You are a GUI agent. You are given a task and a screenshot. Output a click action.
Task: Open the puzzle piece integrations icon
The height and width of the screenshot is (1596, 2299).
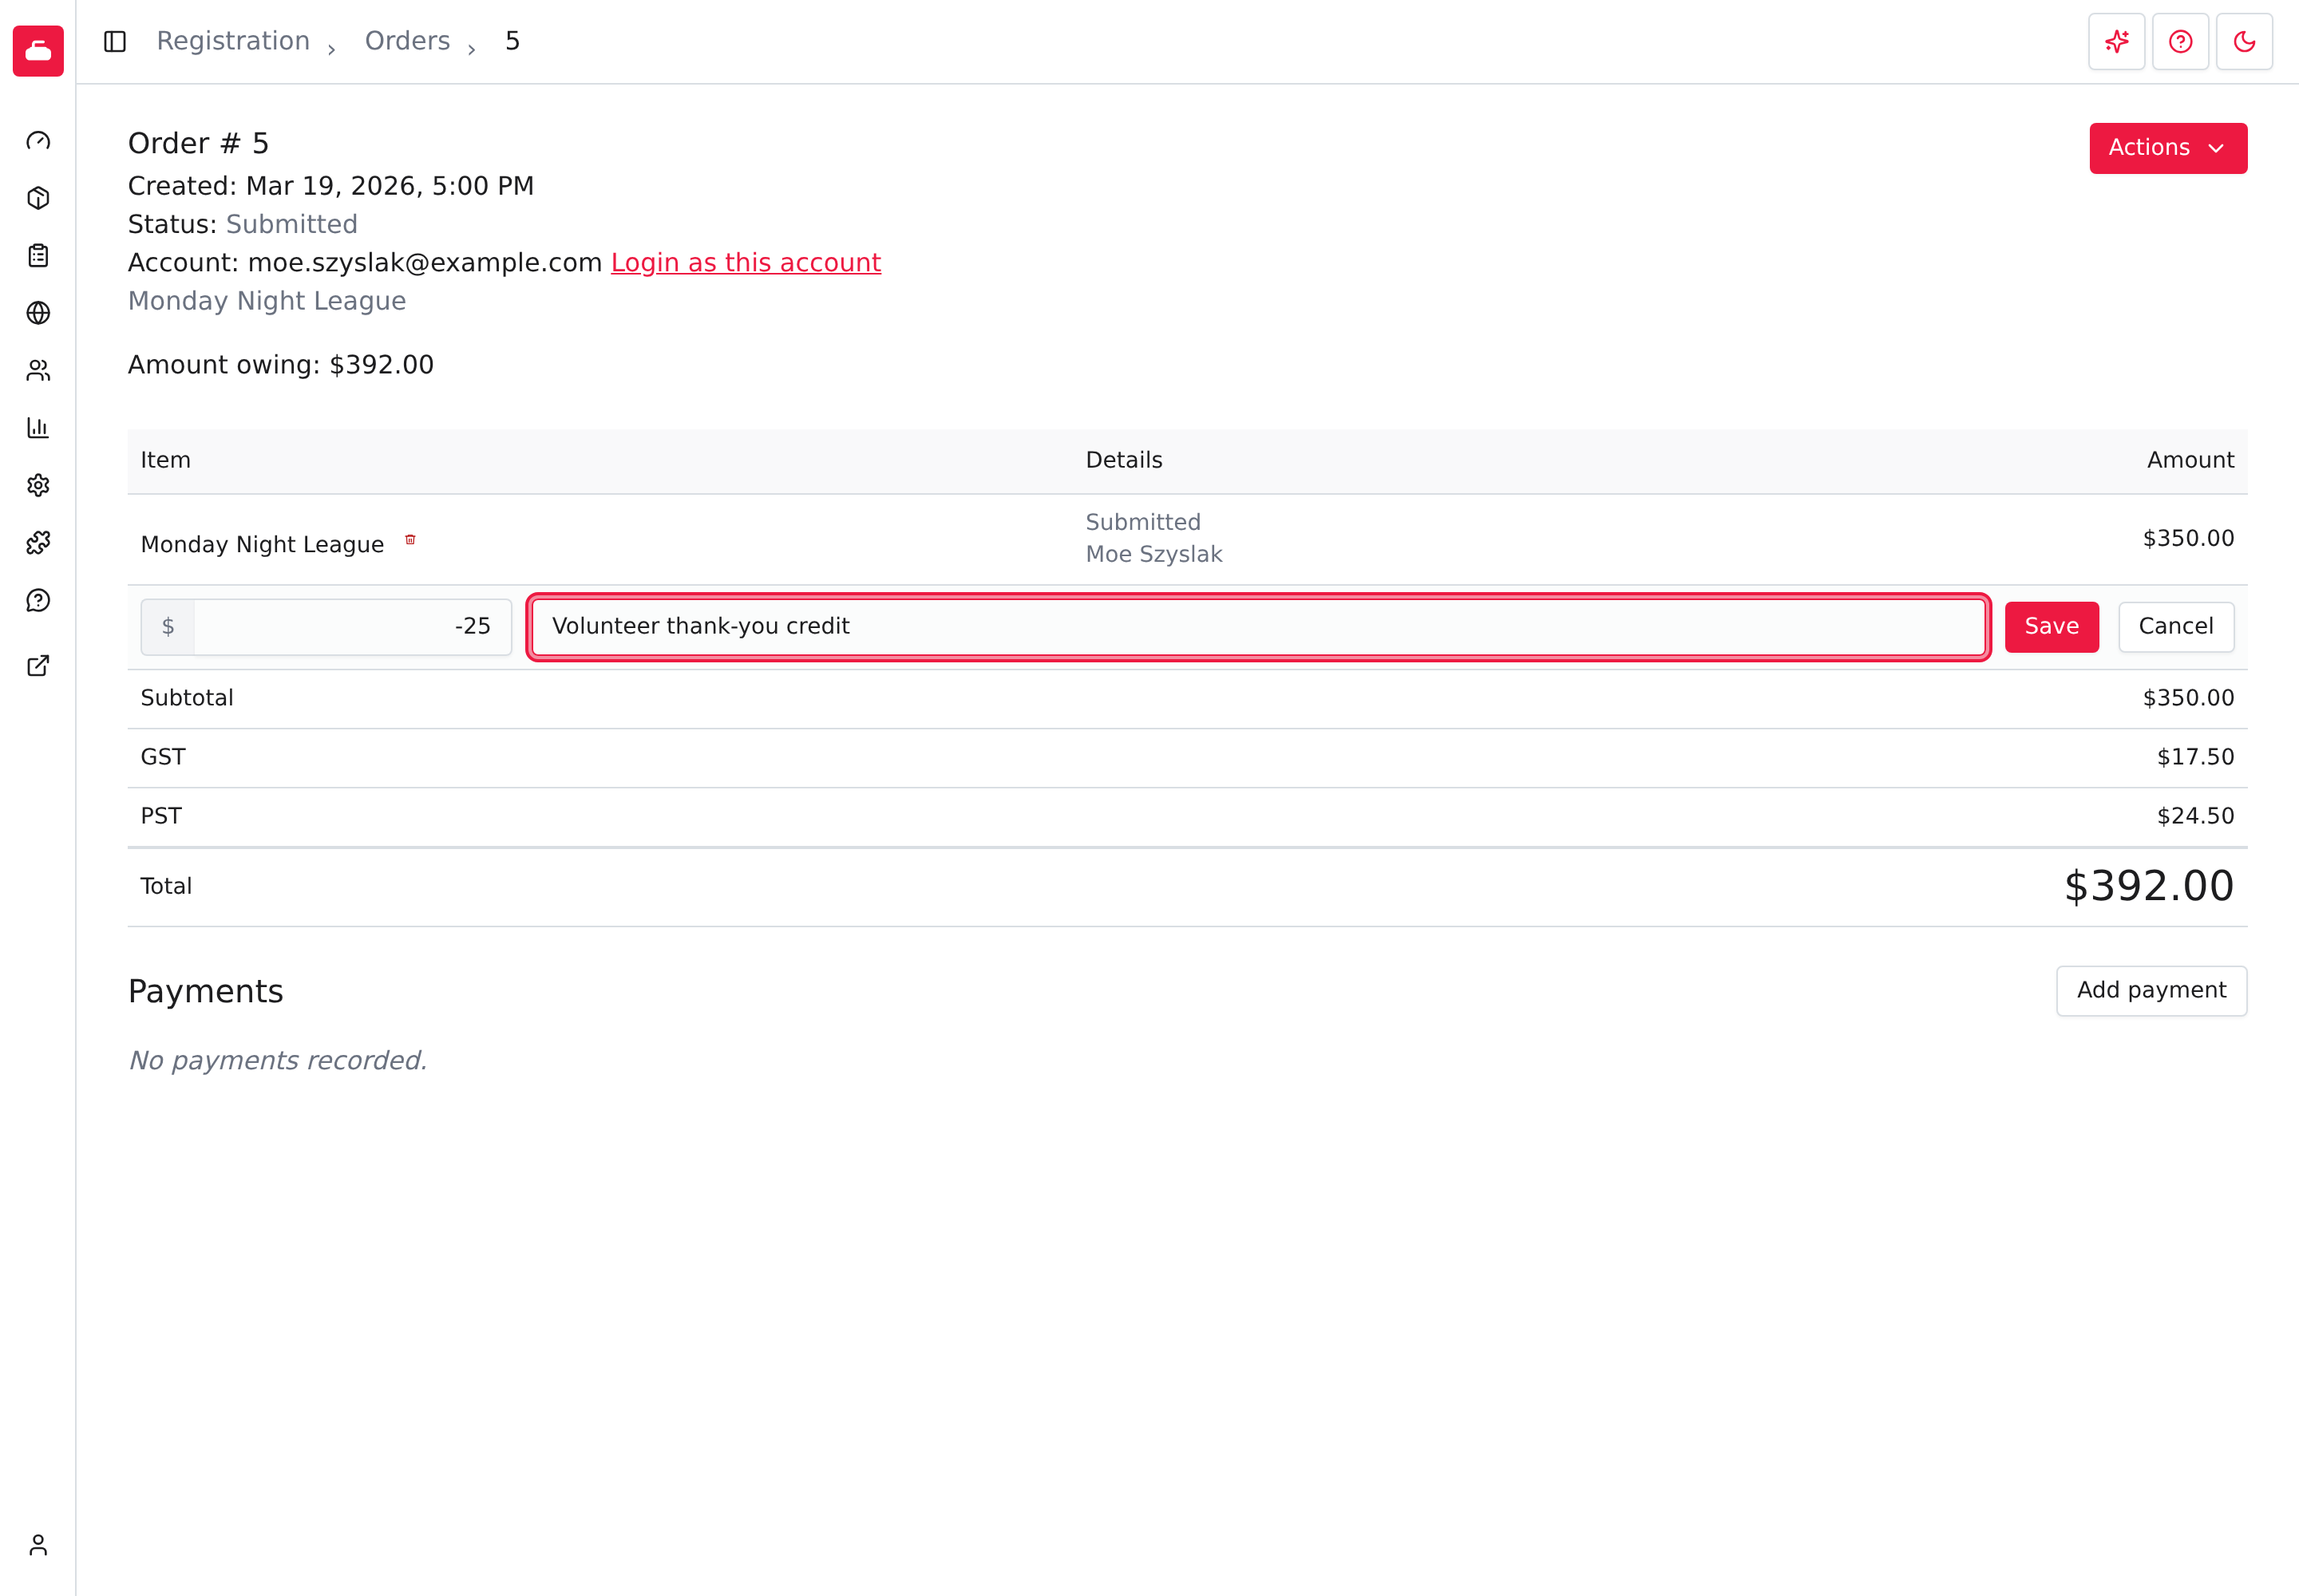point(38,543)
